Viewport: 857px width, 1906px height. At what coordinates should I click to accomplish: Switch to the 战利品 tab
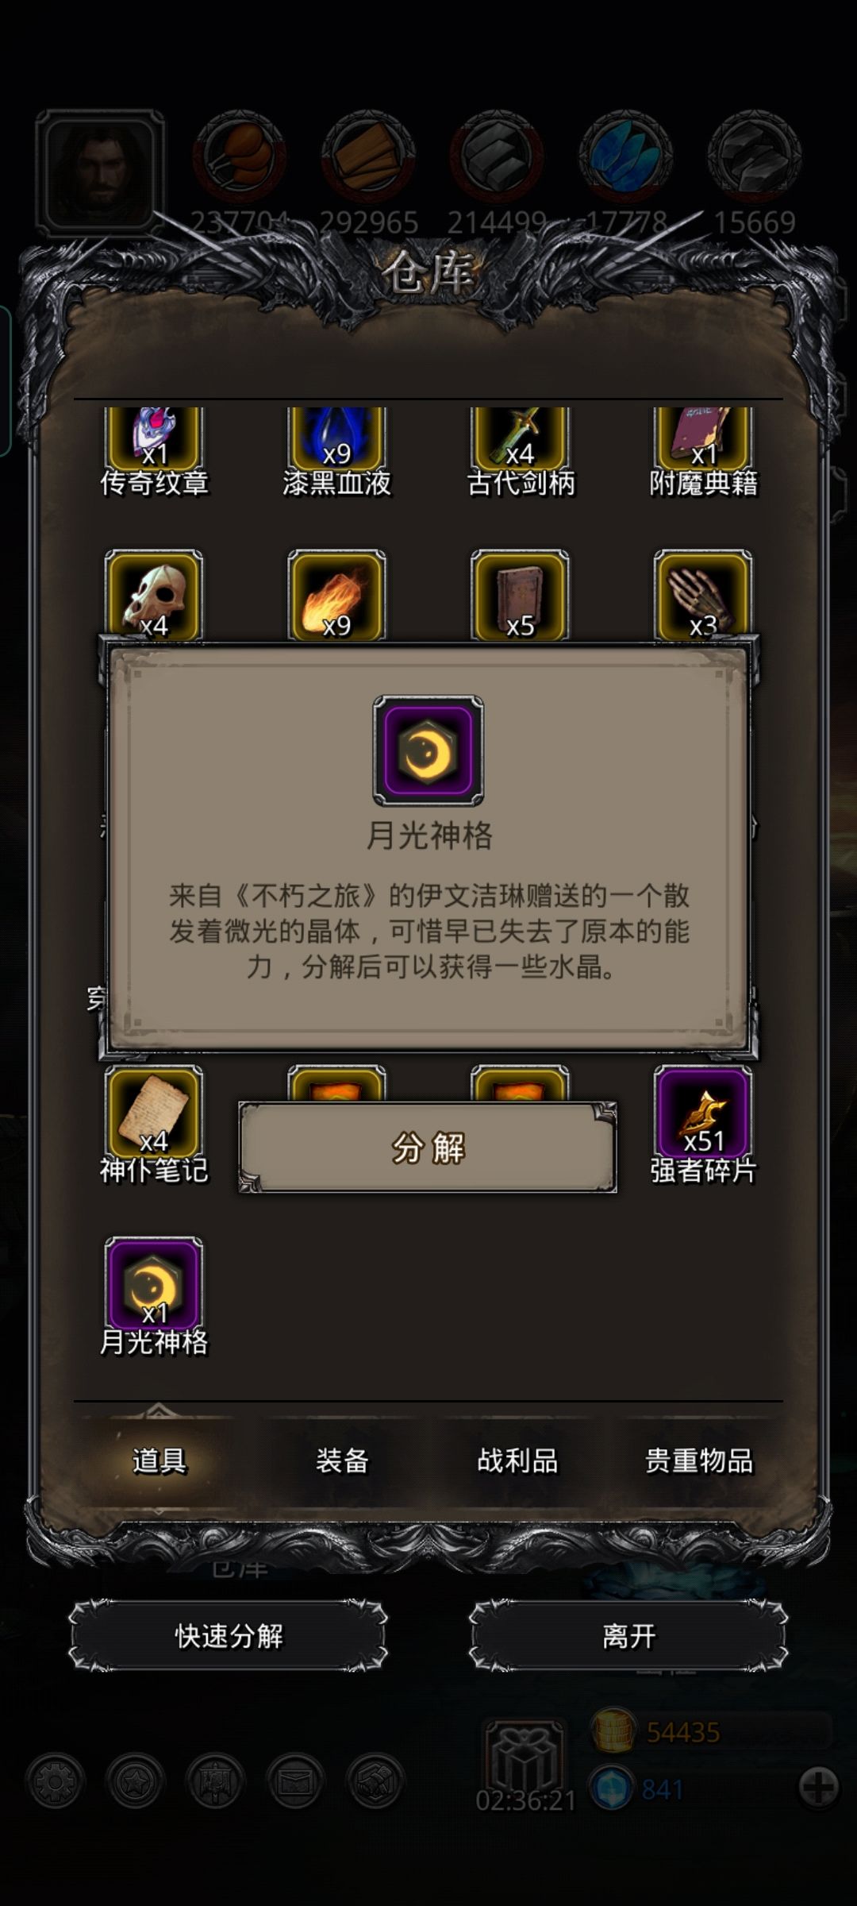tap(517, 1460)
